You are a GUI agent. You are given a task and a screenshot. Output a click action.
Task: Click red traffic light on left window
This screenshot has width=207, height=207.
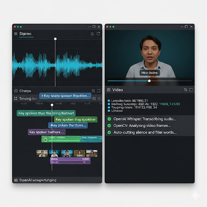tap(15, 27)
